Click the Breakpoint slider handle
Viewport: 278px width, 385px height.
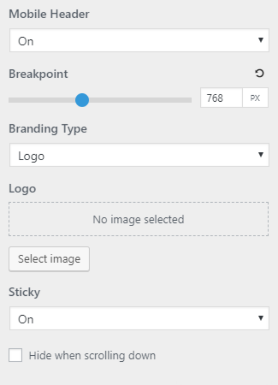pyautogui.click(x=82, y=100)
